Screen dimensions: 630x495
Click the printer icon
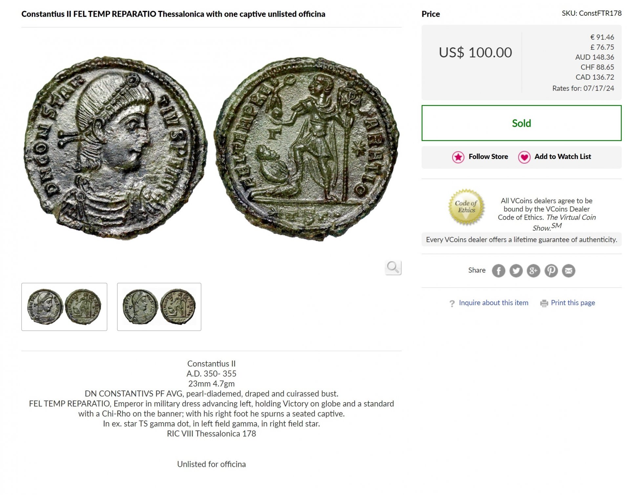point(544,303)
